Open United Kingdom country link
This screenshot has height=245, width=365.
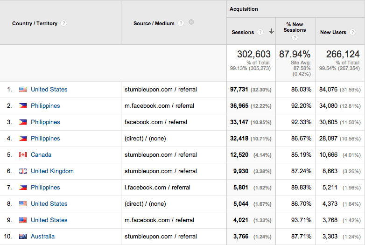pyautogui.click(x=52, y=171)
